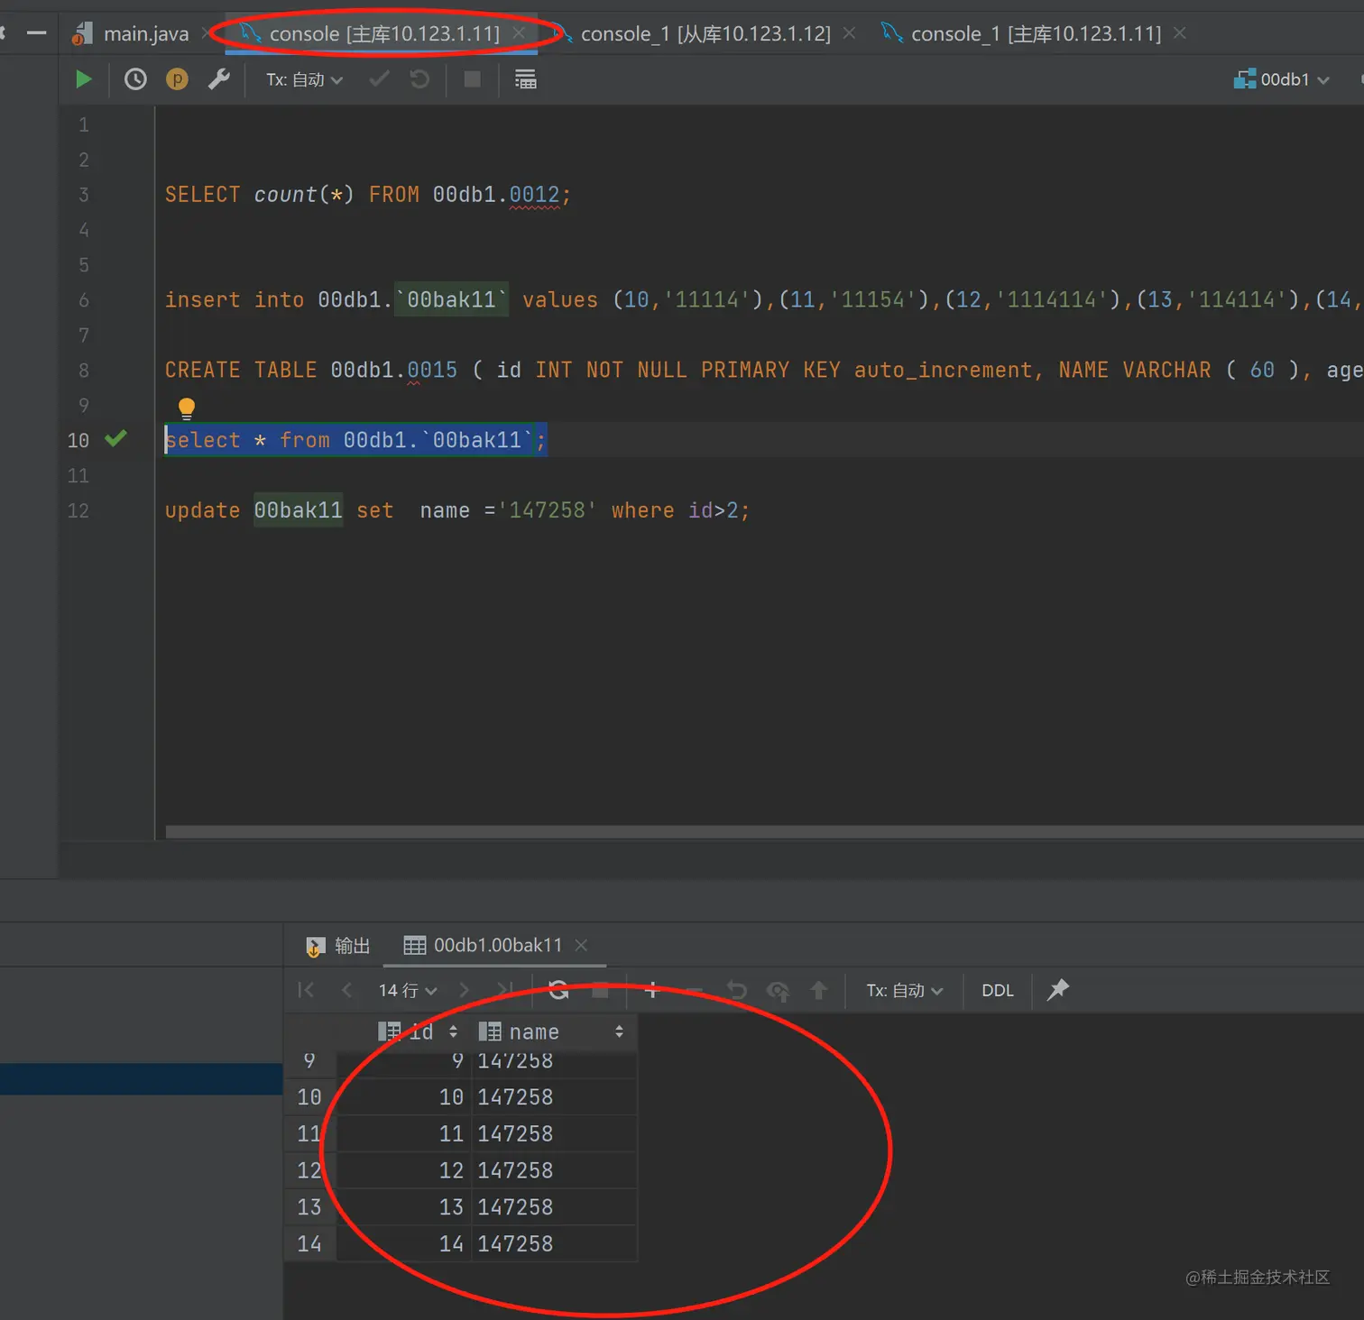
Task: Click line number 12 in the gutter
Action: [78, 510]
